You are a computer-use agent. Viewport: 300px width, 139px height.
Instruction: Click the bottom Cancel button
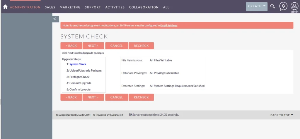[x=117, y=97]
